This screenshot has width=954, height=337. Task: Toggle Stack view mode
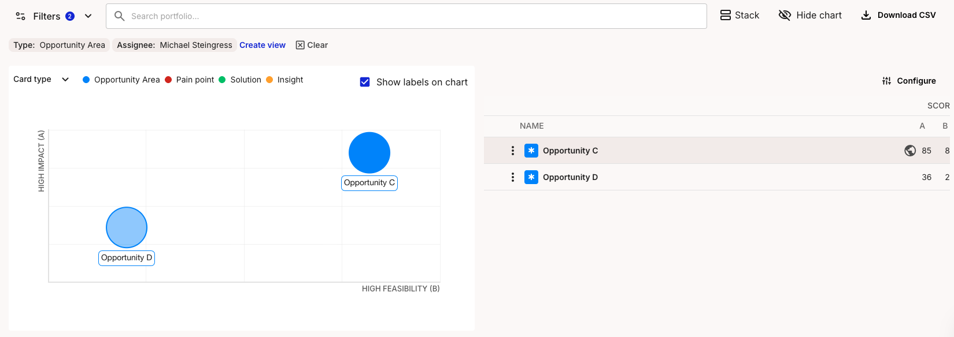click(x=739, y=16)
